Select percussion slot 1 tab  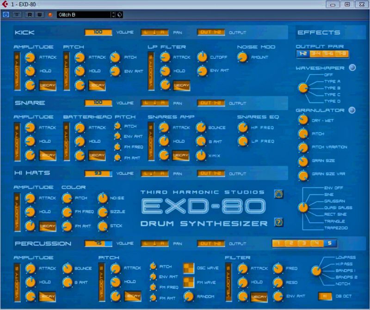coord(279,243)
